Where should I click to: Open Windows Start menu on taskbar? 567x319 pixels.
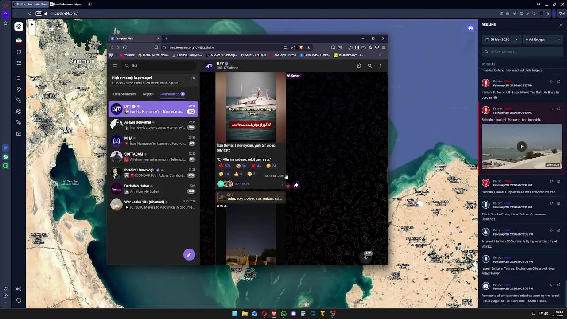[235, 314]
